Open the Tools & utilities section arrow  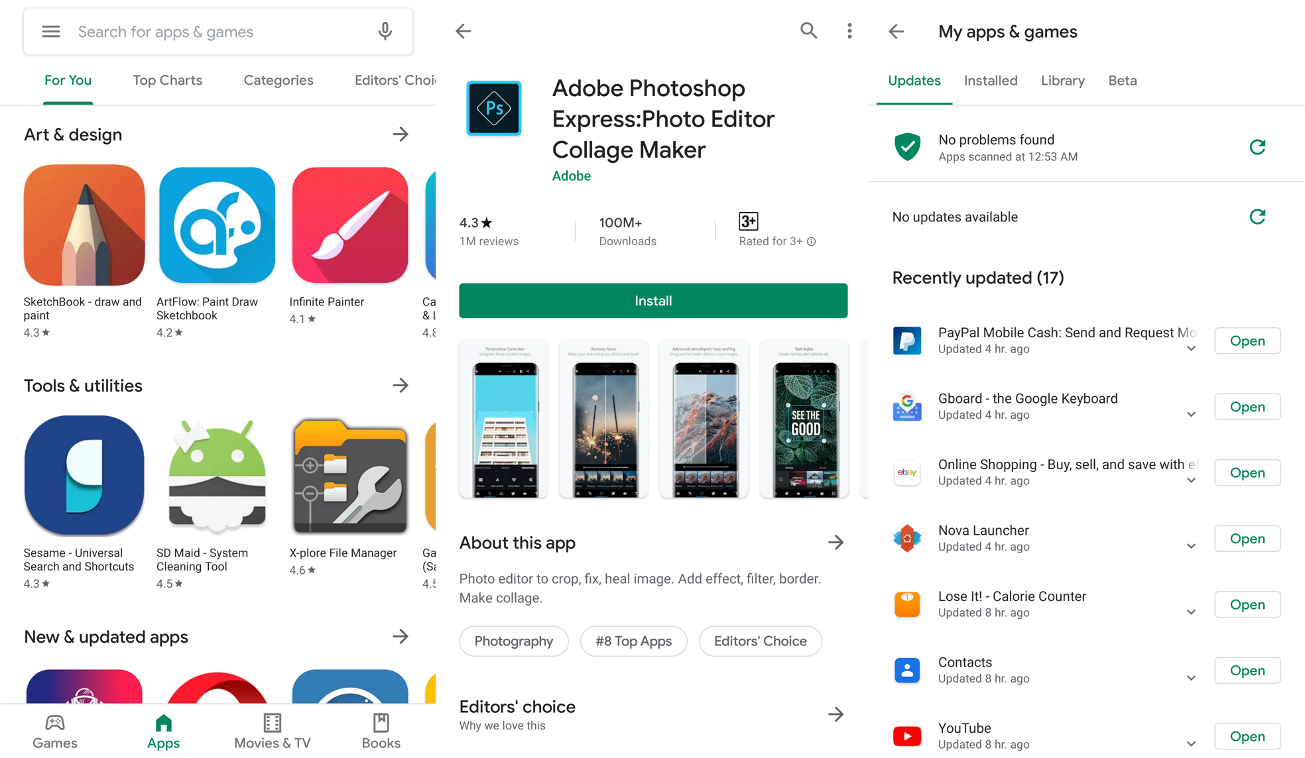point(401,386)
